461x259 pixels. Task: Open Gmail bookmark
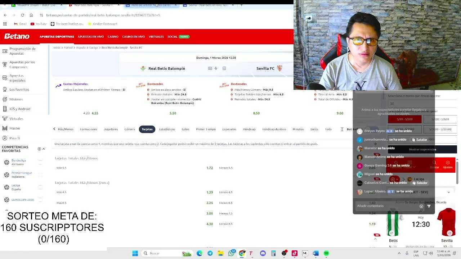click(20, 24)
